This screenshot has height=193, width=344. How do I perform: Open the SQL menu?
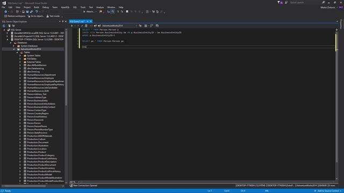click(75, 7)
